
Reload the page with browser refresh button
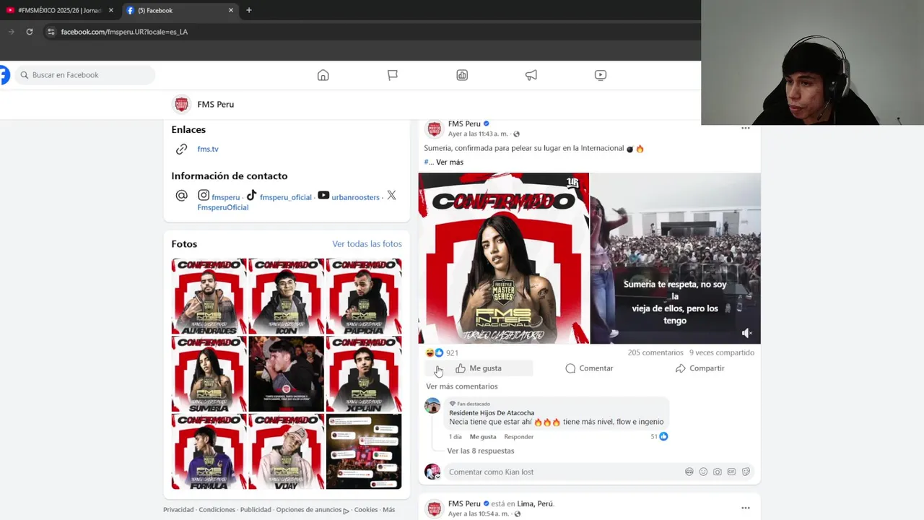pyautogui.click(x=30, y=32)
